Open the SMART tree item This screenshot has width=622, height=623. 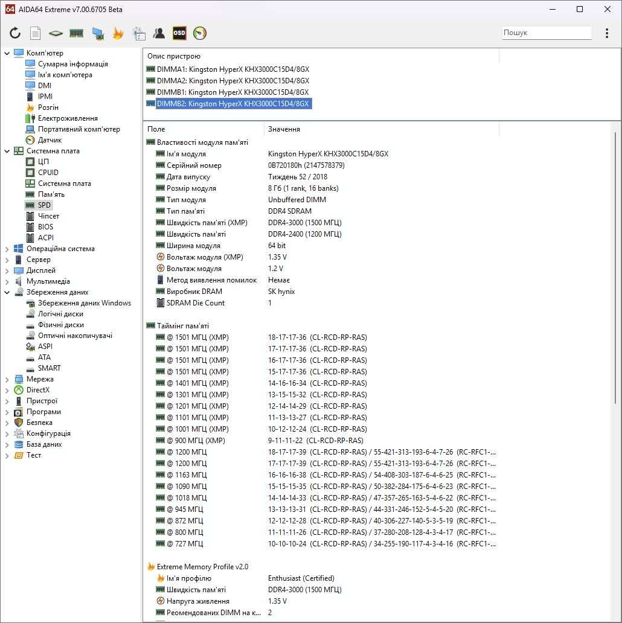[50, 368]
